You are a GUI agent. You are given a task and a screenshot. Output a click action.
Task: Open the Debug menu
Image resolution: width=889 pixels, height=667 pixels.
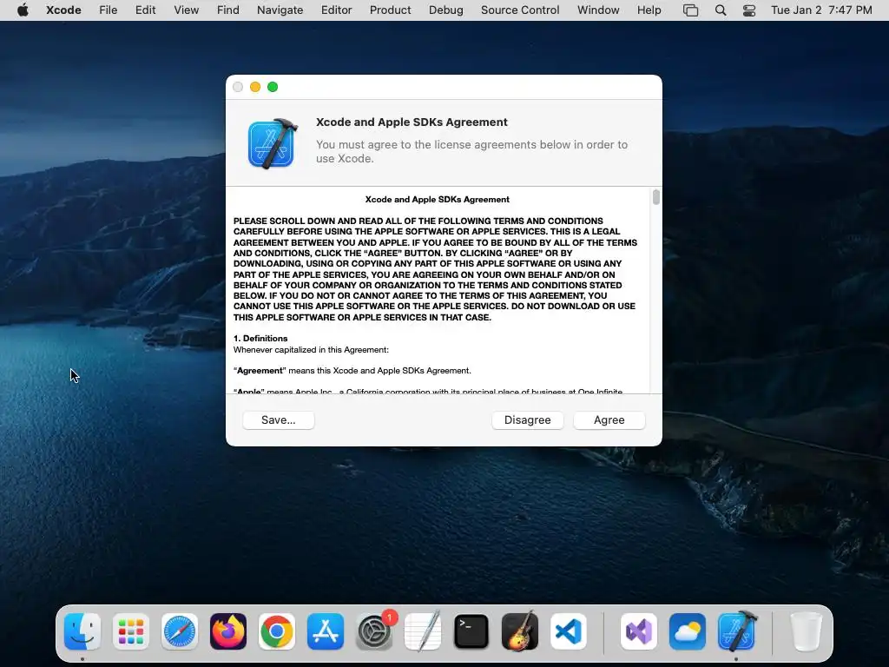[x=445, y=10]
